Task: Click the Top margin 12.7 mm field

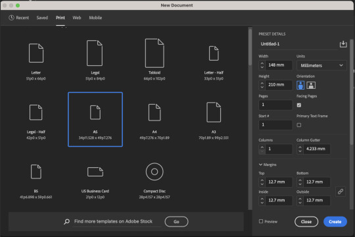Action: point(279,182)
